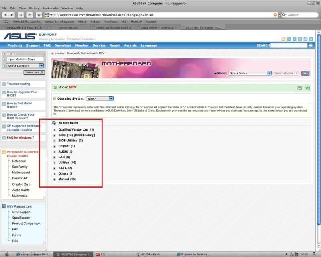The image size is (321, 257).
Task: Click the email icon in ASUS header
Action: coord(300,39)
